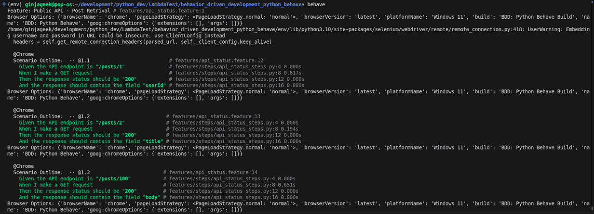Click the "/posts/100" endpoint string
This screenshot has width=594, height=214.
click(113, 178)
